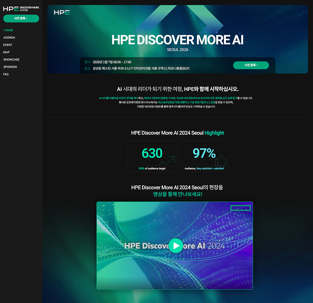Click the HPE Discover More sidebar logo
Screen dimensions: 313x303
(x=21, y=8)
